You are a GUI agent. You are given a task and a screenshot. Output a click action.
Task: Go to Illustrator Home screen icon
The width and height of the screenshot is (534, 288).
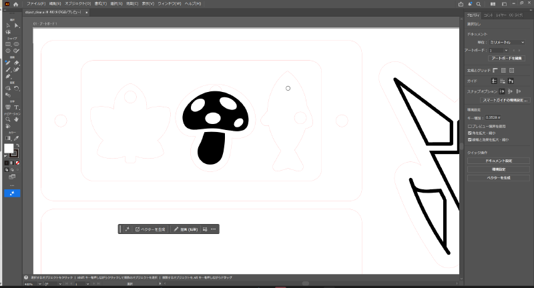[x=15, y=4]
